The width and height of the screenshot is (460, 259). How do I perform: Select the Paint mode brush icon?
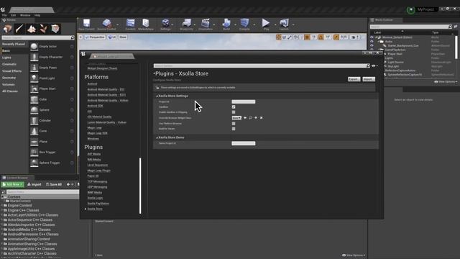coord(19,29)
